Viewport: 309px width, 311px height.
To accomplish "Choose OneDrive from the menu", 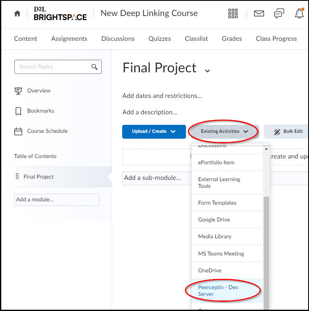I will pyautogui.click(x=227, y=271).
